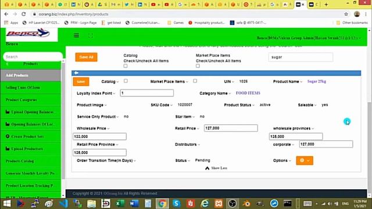The image size is (372, 209).
Task: Open the orange gear Options button
Action: (x=305, y=160)
